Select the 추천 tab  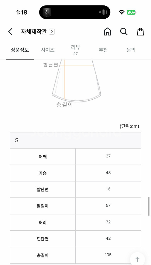coord(103,50)
